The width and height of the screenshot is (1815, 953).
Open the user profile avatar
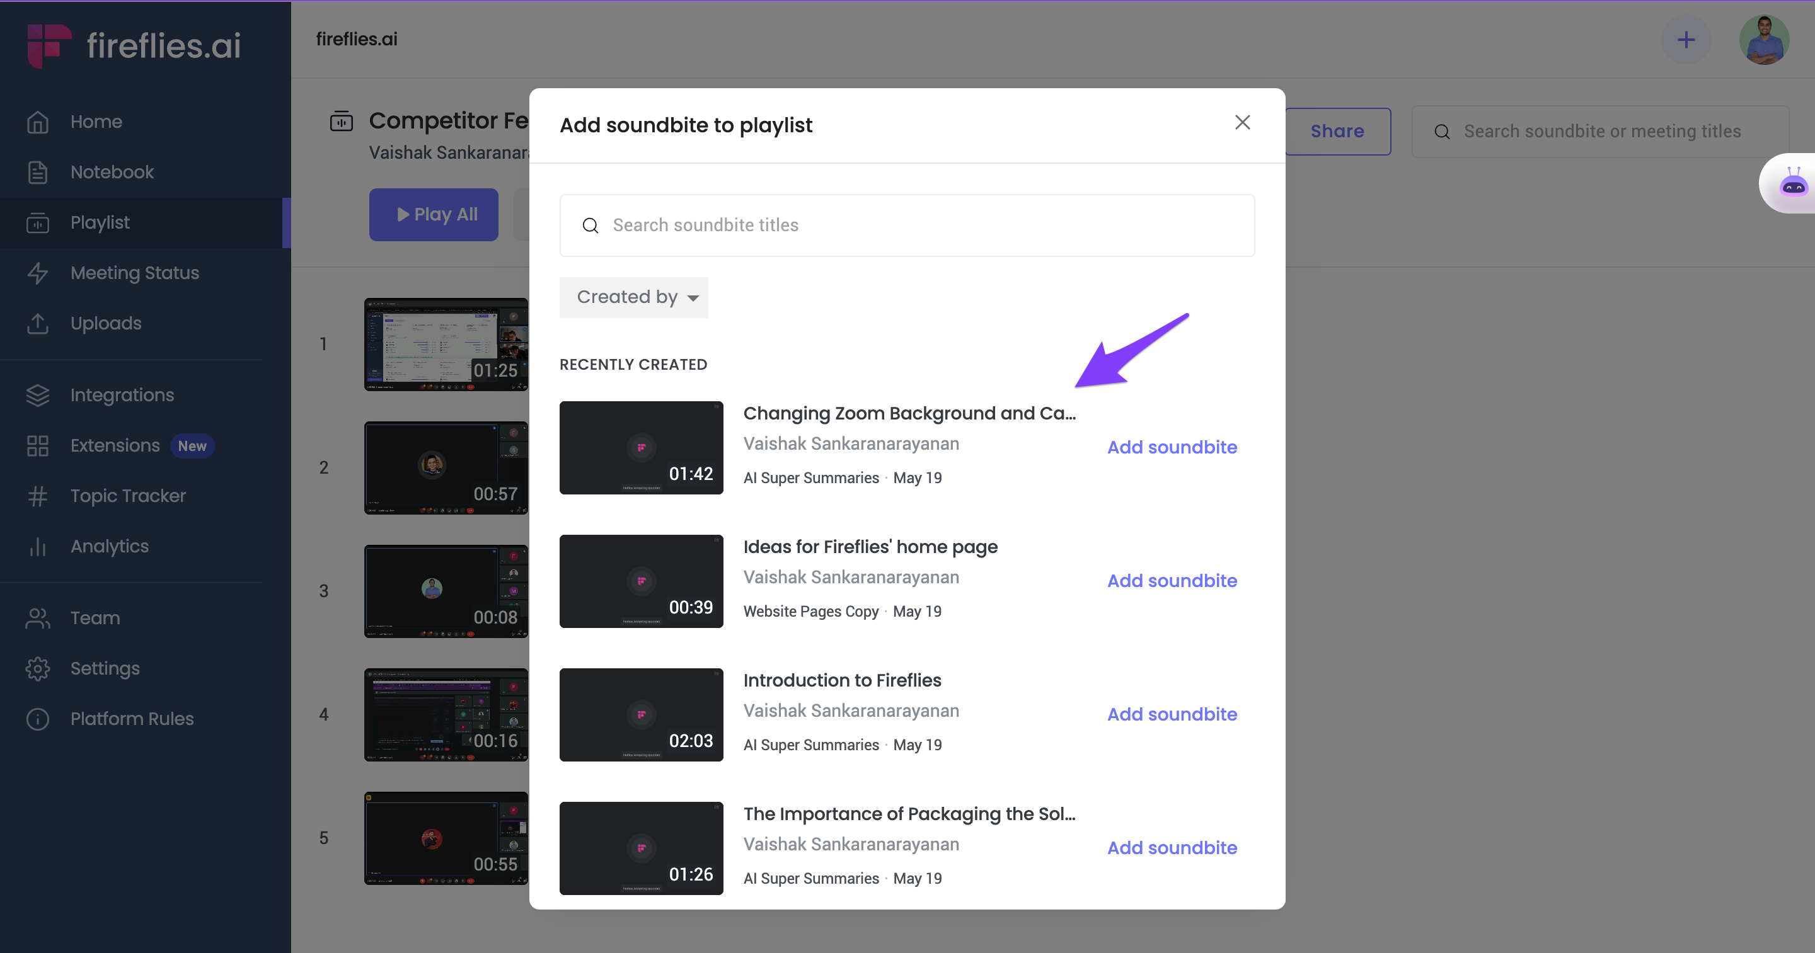(x=1765, y=40)
